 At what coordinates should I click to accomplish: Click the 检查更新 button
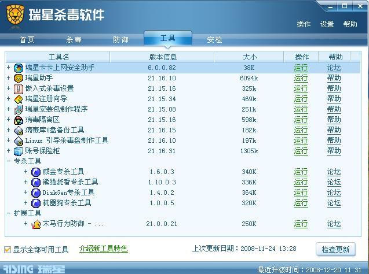click(x=335, y=249)
